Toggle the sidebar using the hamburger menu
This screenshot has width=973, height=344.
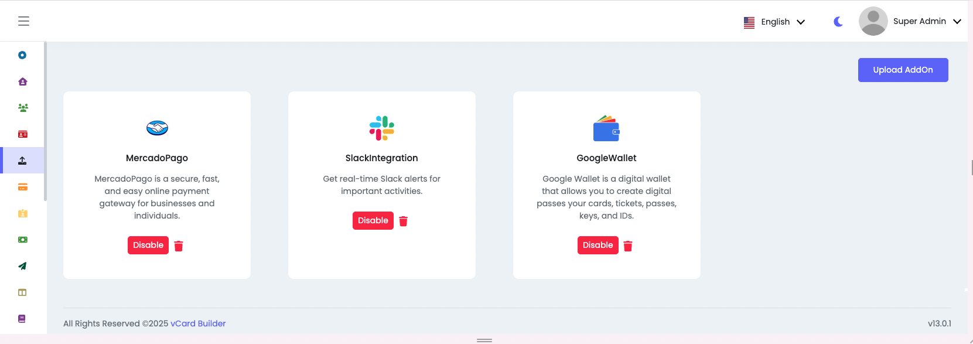(x=23, y=21)
